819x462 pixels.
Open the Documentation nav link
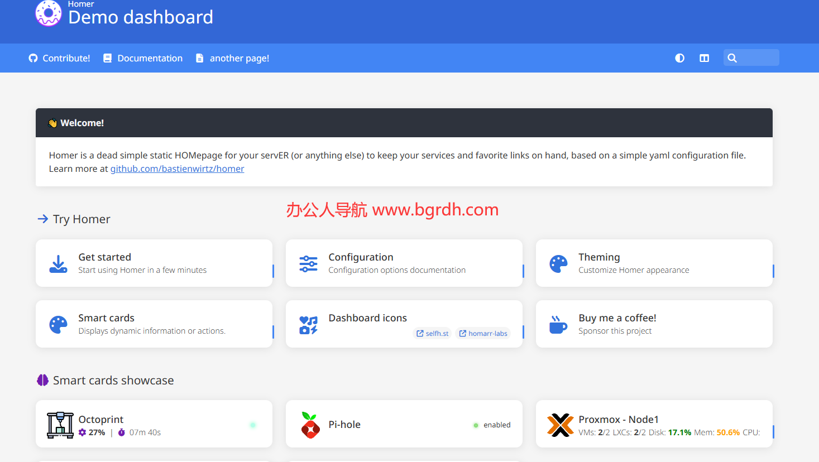click(x=143, y=58)
